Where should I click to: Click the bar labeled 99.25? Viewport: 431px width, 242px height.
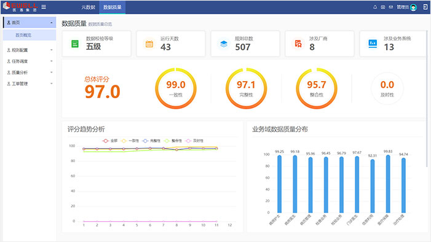pyautogui.click(x=279, y=184)
